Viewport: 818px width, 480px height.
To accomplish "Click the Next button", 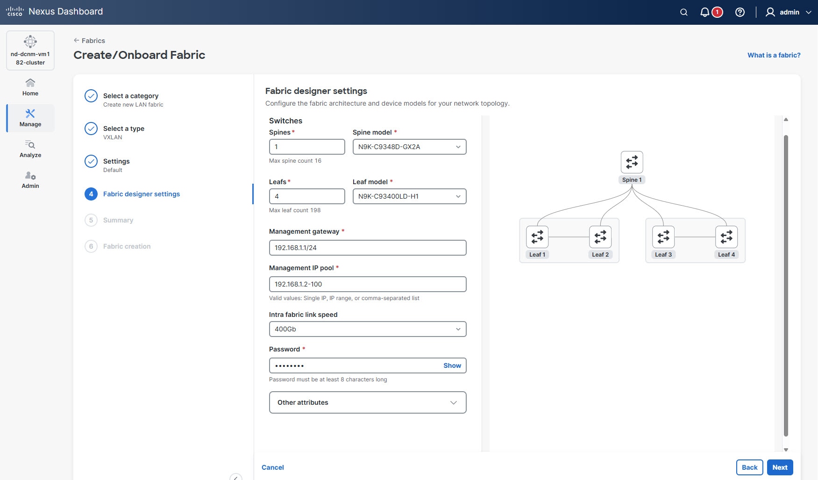I will point(779,467).
